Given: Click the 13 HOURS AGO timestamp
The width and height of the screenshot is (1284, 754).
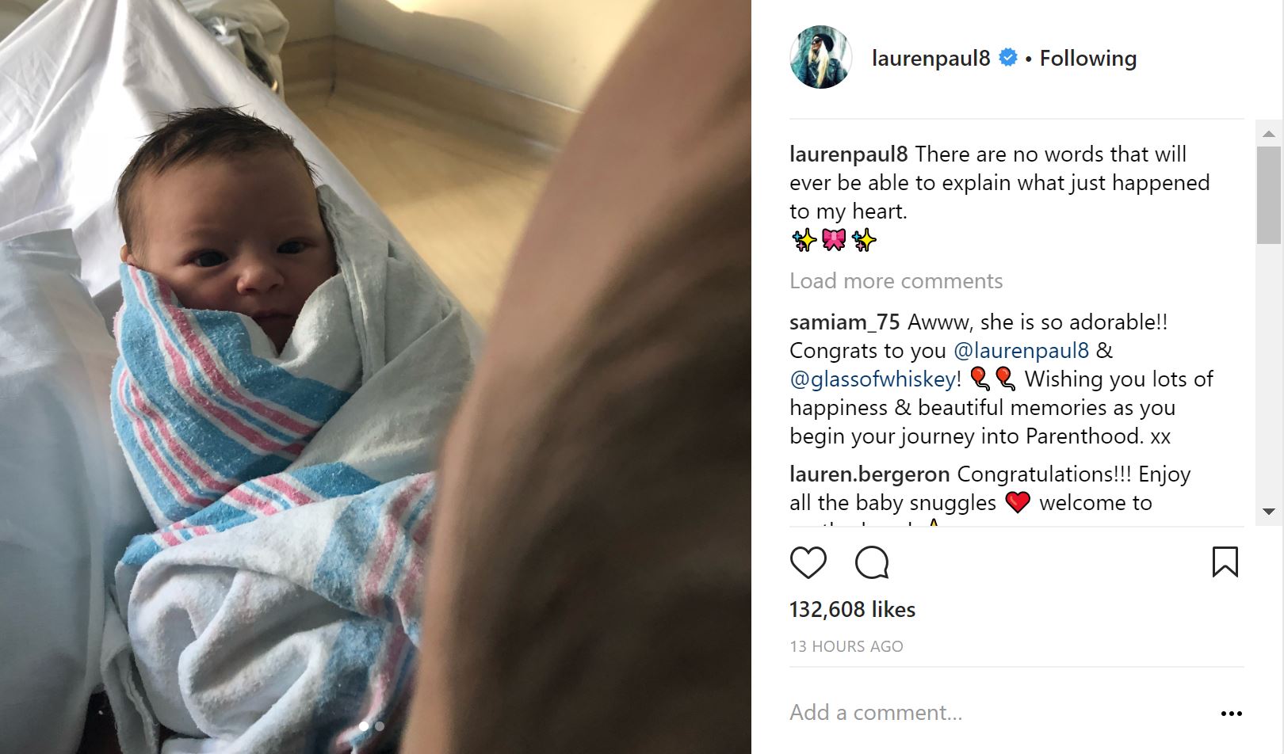Looking at the screenshot, I should tap(846, 646).
